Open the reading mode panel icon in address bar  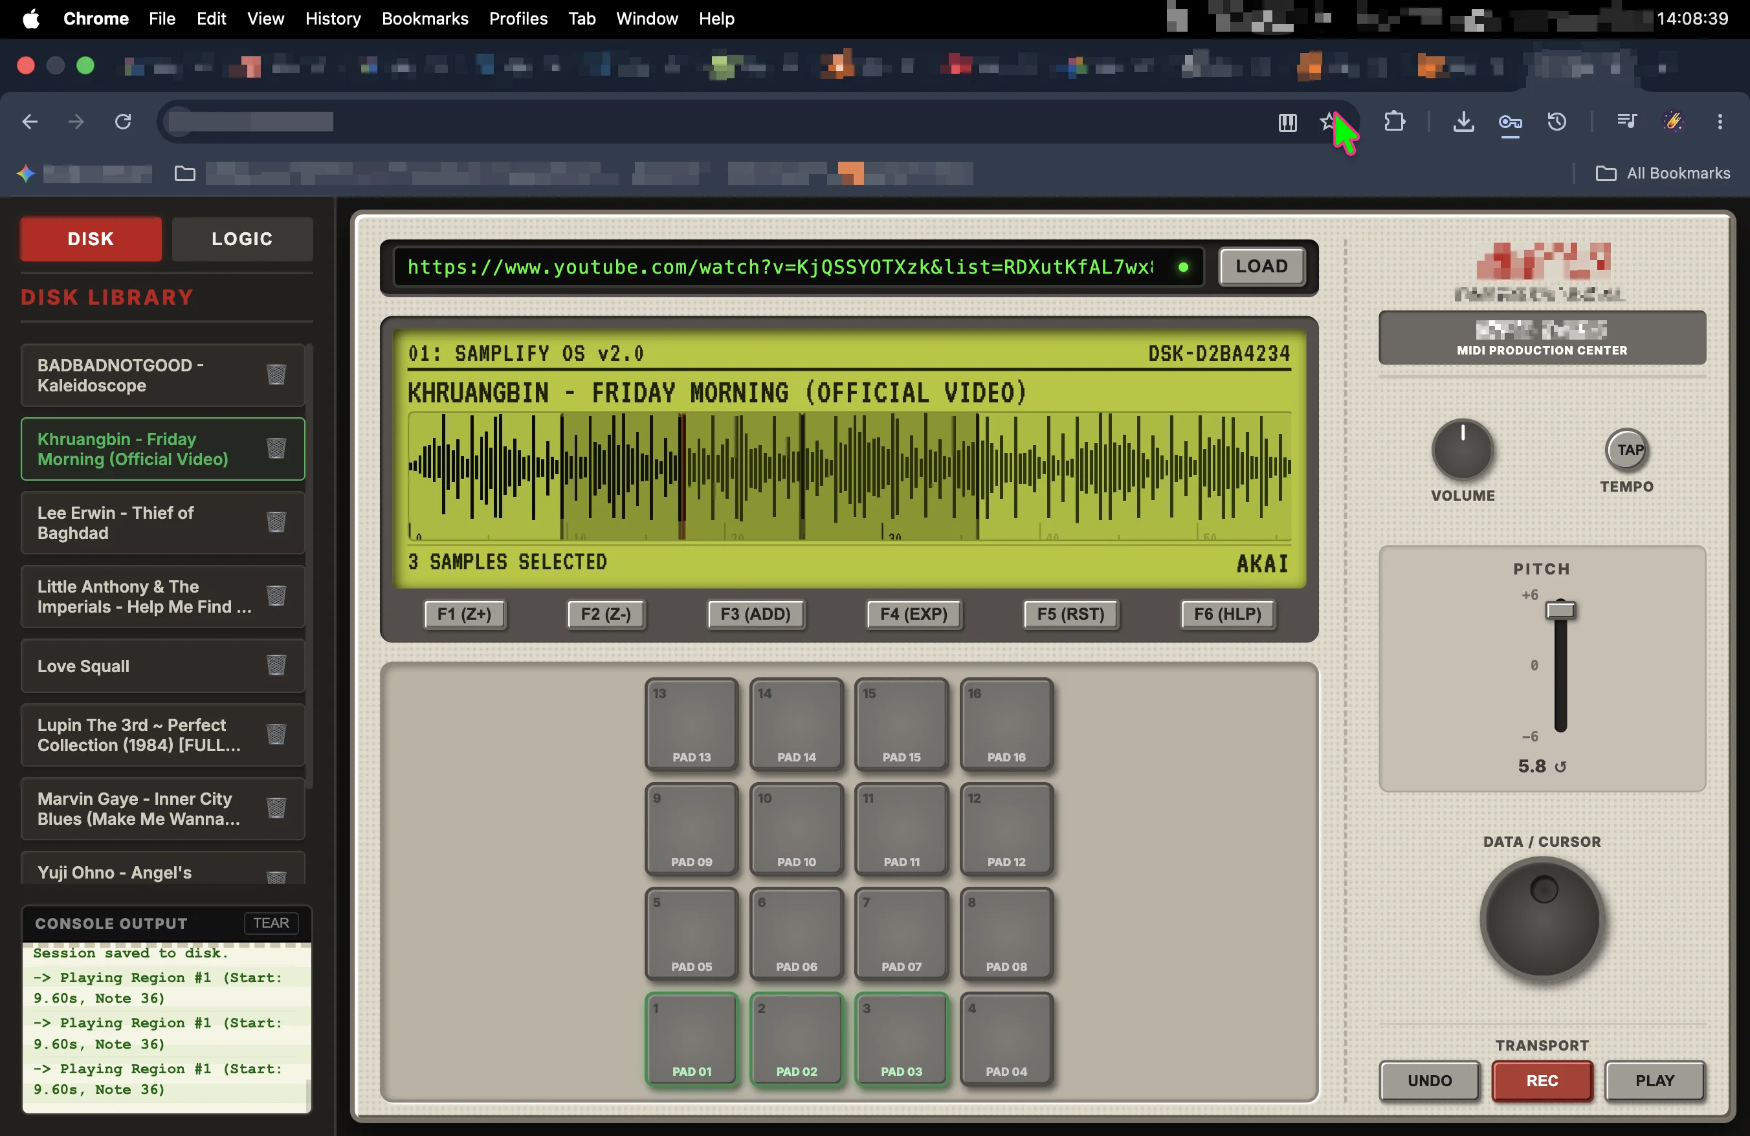[1287, 122]
